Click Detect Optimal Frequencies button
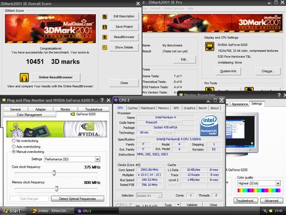This screenshot has width=286, height=215. click(77, 199)
